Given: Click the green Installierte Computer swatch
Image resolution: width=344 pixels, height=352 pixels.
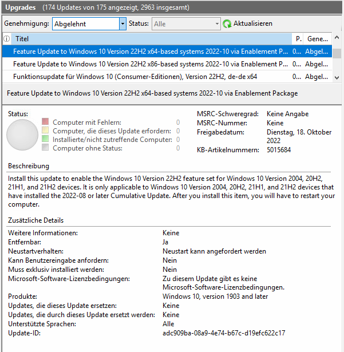Looking at the screenshot, I should (45, 139).
